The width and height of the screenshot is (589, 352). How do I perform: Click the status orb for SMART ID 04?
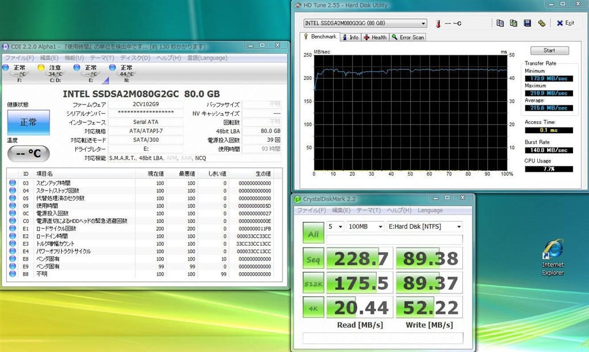click(x=13, y=191)
